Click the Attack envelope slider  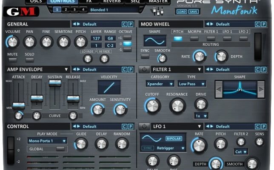[18, 104]
